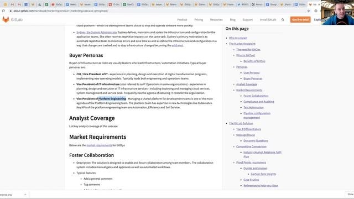This screenshot has width=354, height=199.
Task: Jump to 'Who to contact' section
Action: pyautogui.click(x=238, y=38)
